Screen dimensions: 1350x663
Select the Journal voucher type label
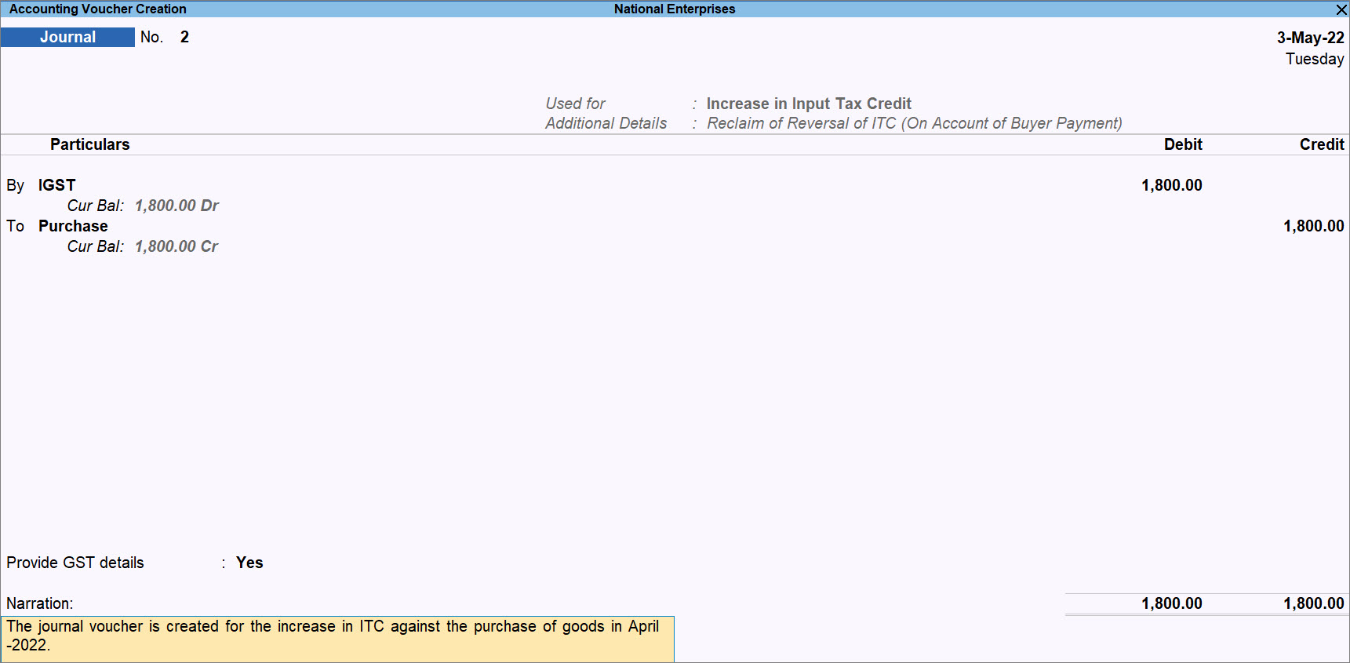(x=67, y=37)
